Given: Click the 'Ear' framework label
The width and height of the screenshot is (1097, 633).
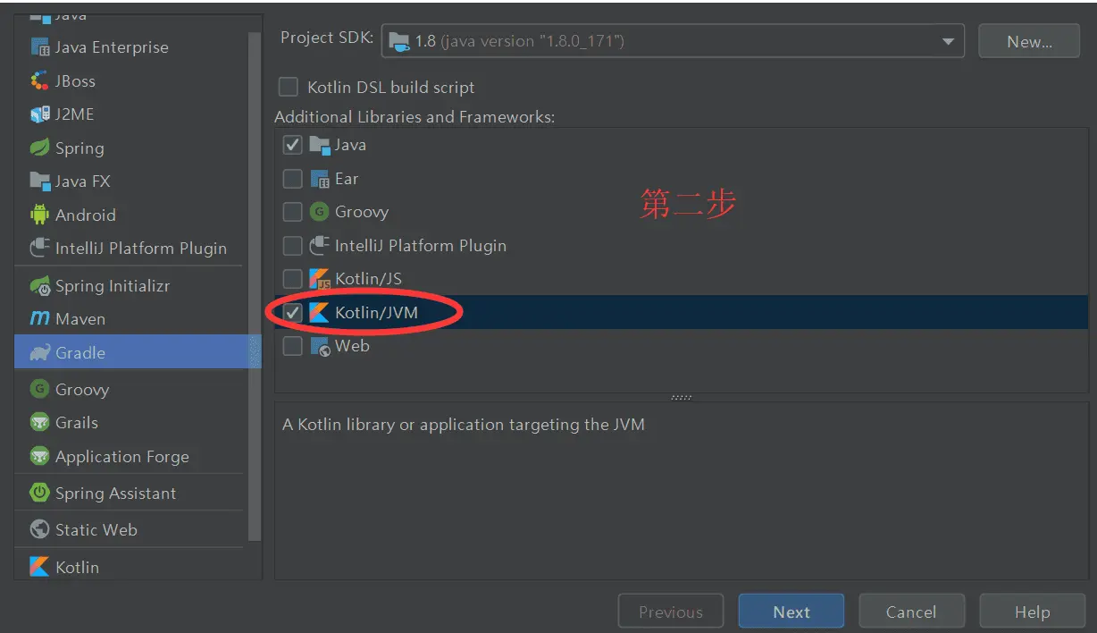Looking at the screenshot, I should [x=347, y=179].
